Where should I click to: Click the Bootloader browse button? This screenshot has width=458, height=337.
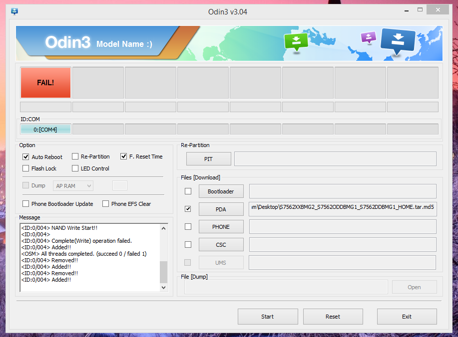tap(221, 191)
